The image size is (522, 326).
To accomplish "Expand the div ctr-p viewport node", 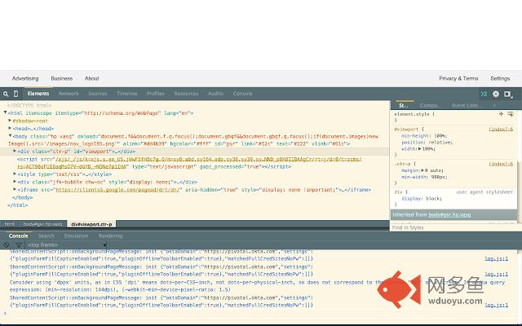I will tap(15, 151).
